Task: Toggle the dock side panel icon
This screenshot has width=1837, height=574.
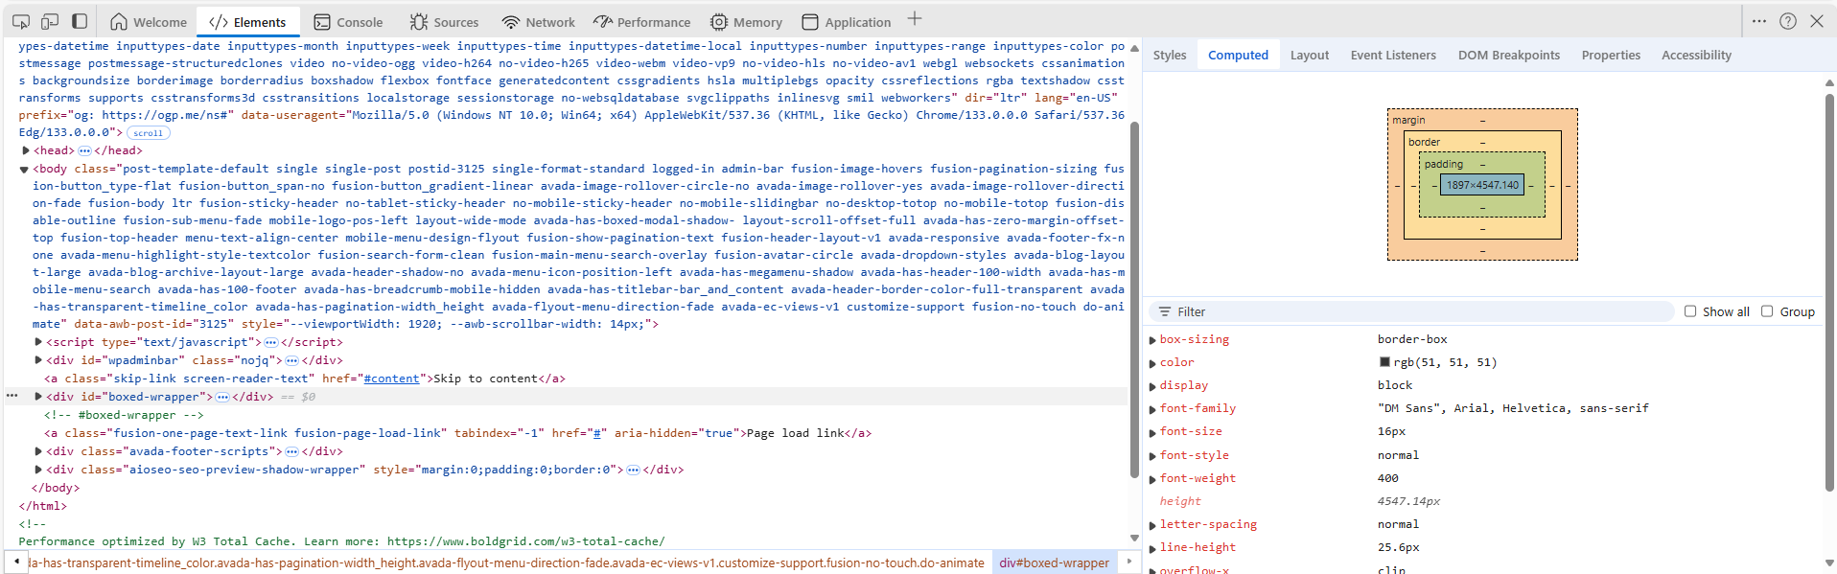Action: coord(80,21)
